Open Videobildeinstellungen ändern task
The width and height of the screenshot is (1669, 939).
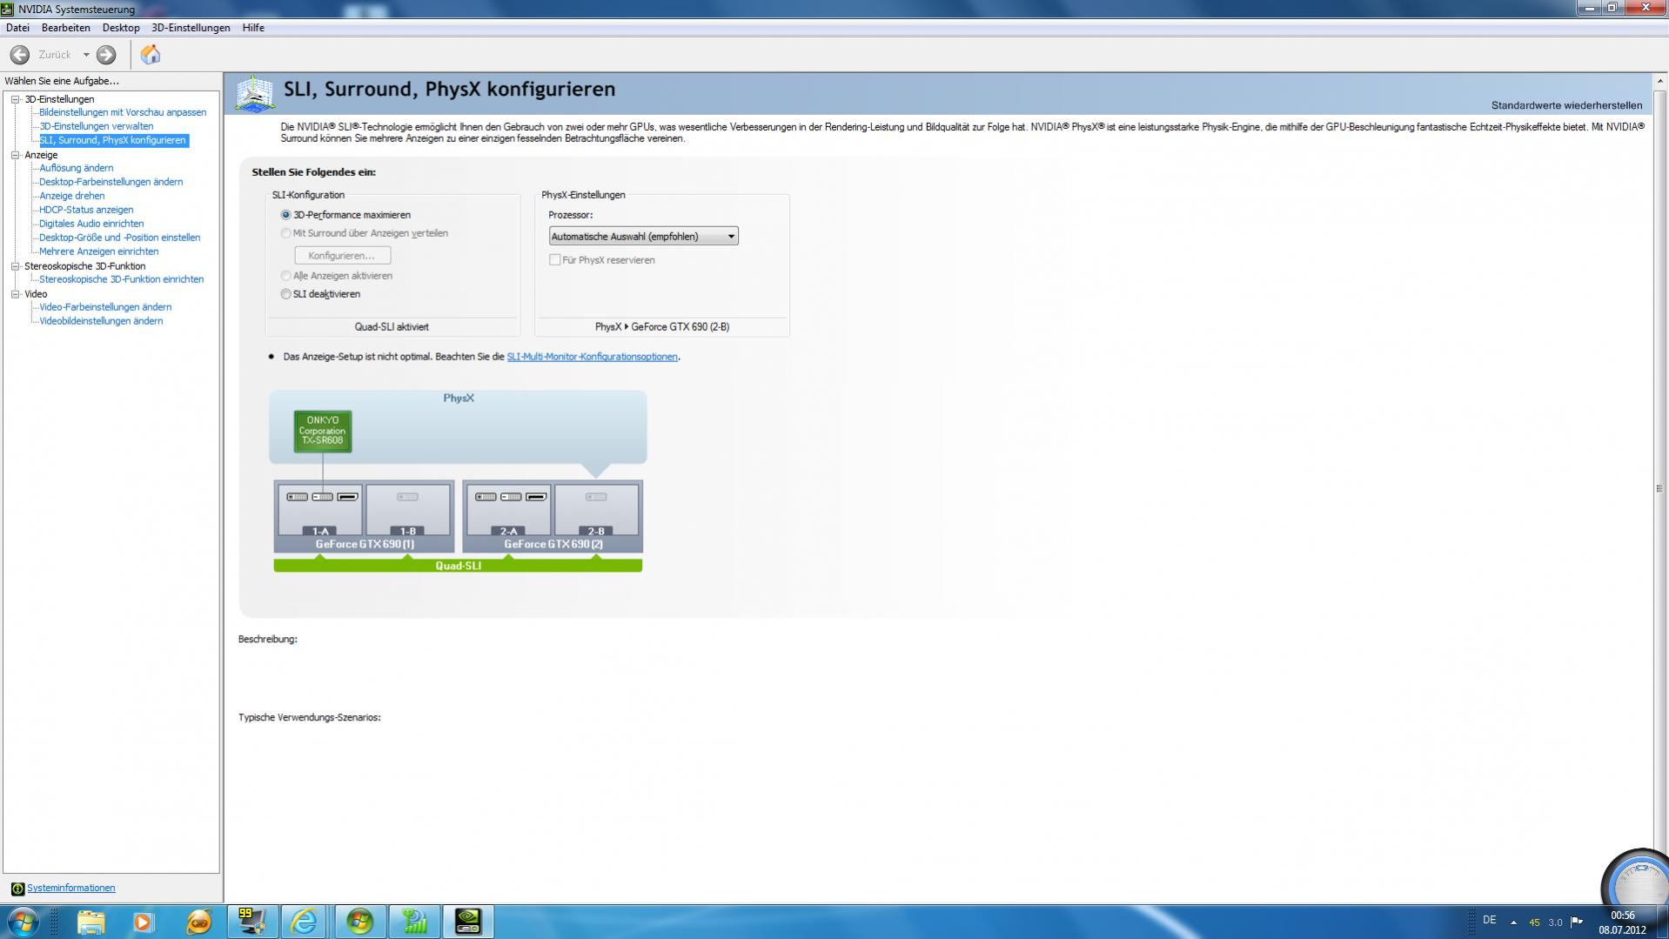click(101, 321)
